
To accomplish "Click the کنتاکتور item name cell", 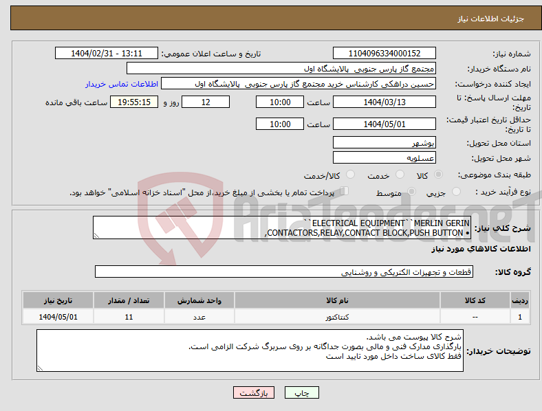I will [337, 317].
